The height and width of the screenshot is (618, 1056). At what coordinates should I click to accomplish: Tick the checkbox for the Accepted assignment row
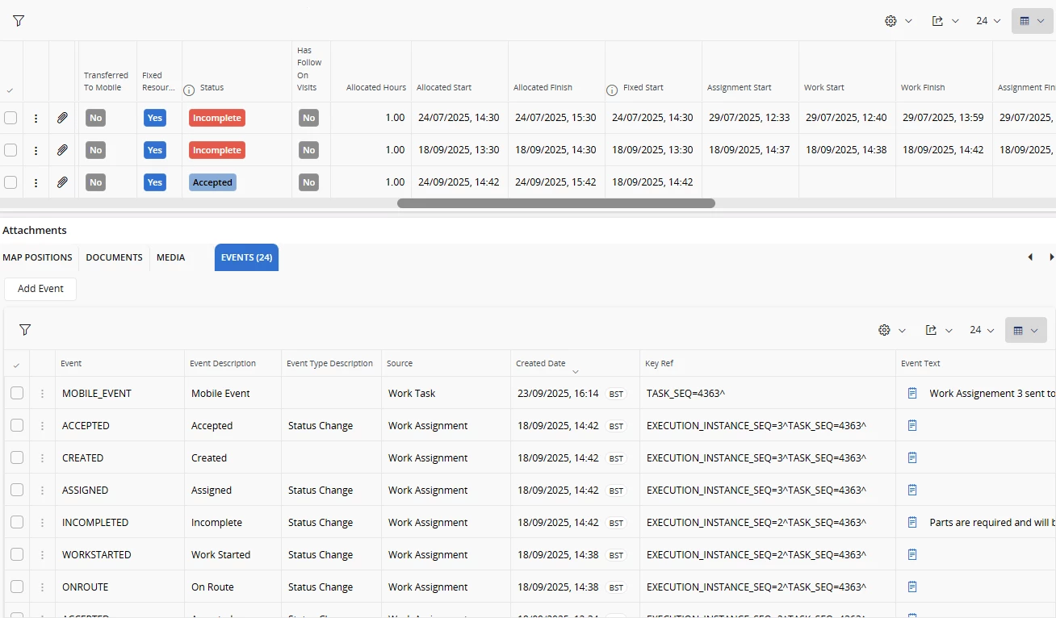point(10,182)
